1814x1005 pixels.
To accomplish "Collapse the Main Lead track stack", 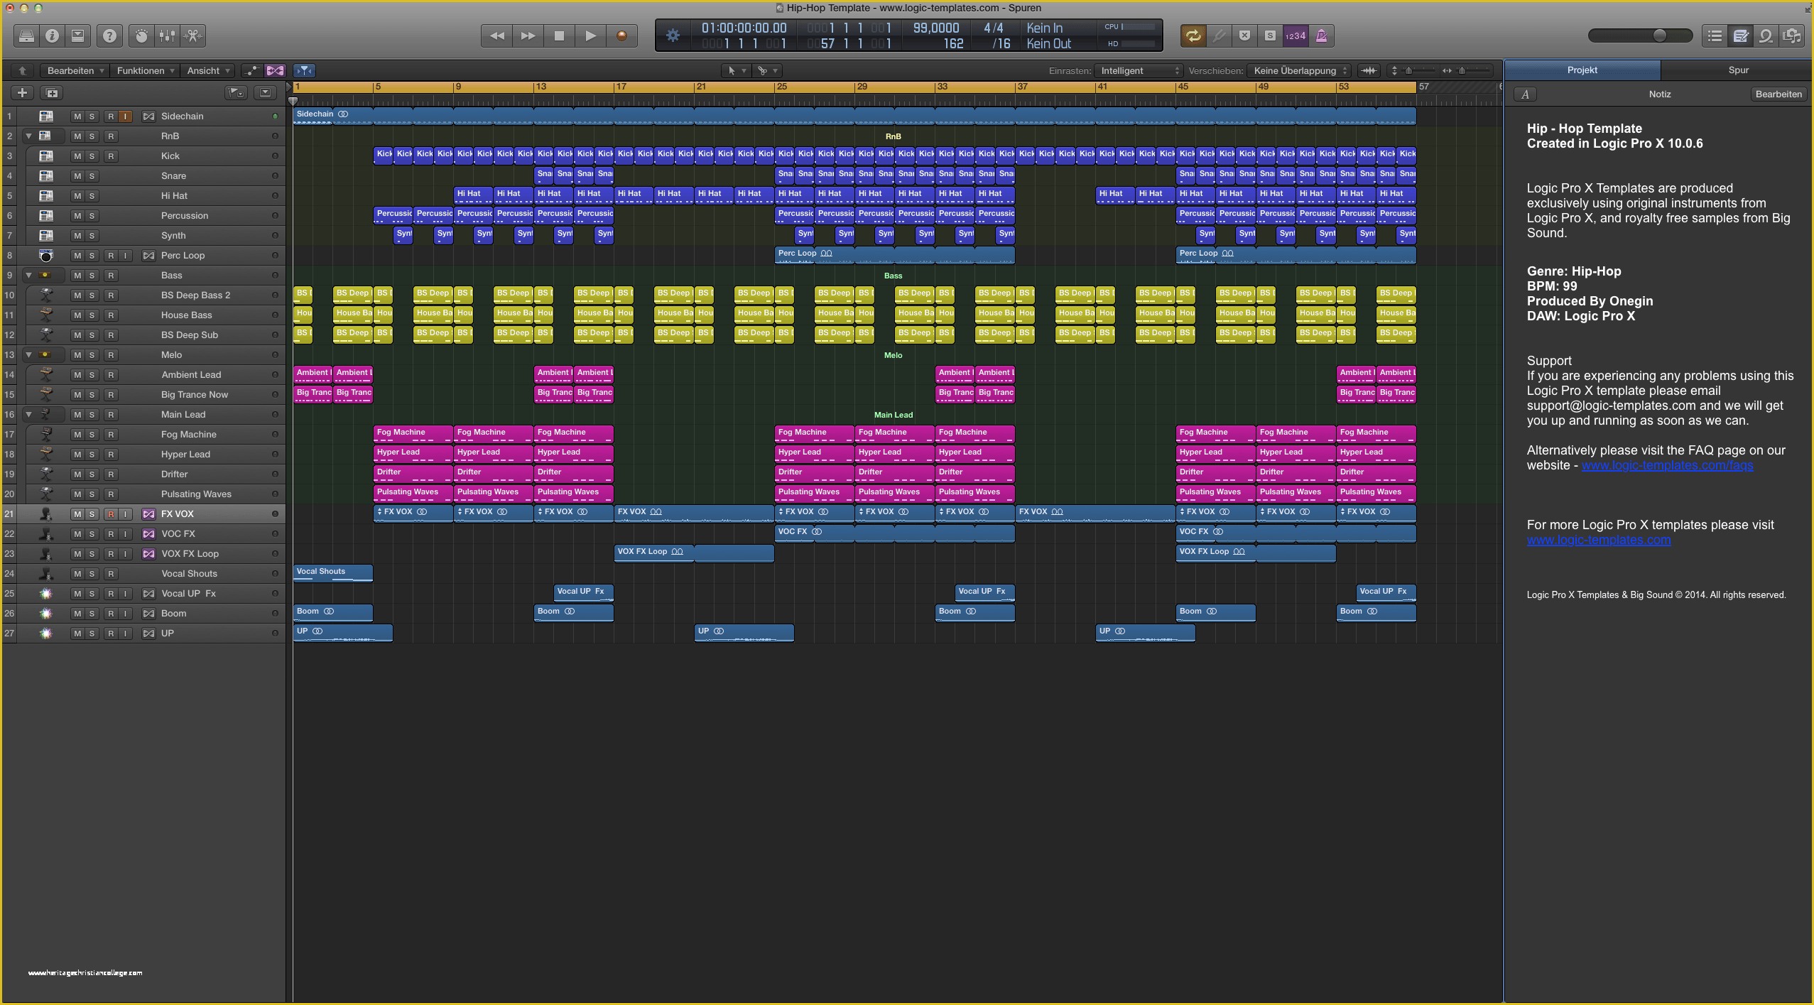I will 28,414.
